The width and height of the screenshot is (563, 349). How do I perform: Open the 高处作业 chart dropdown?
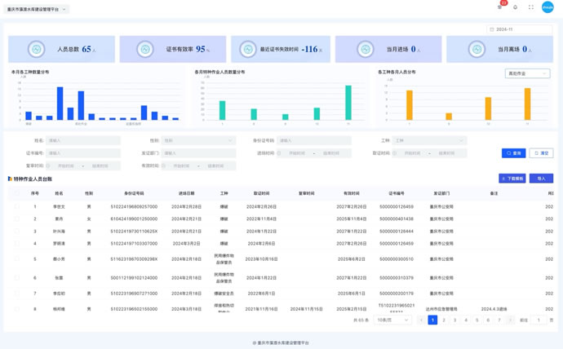(x=527, y=73)
